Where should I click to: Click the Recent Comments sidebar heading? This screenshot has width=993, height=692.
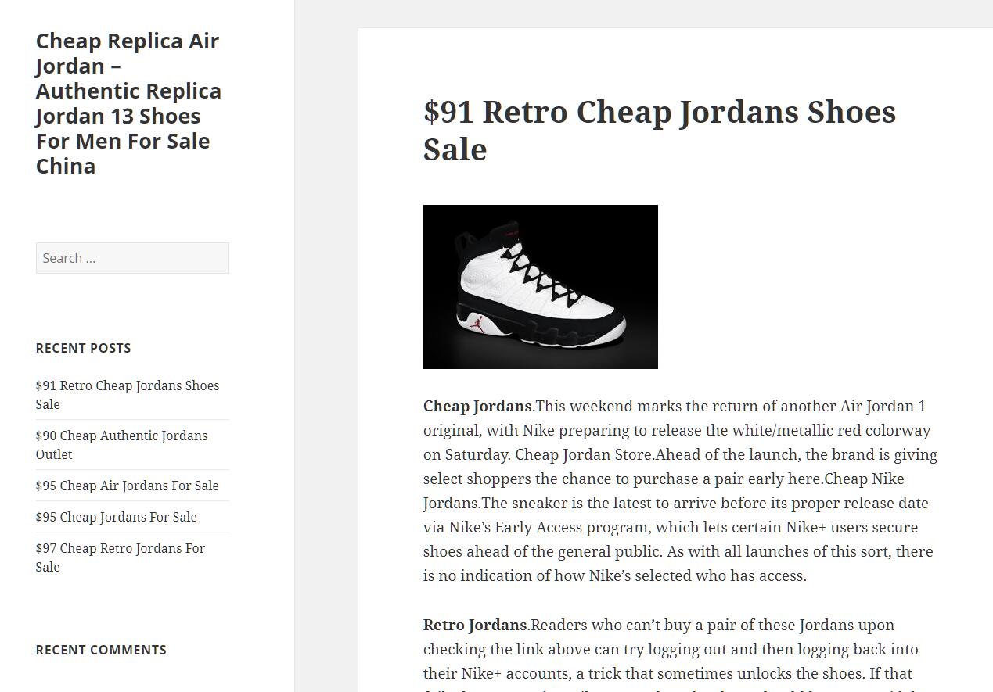coord(101,650)
